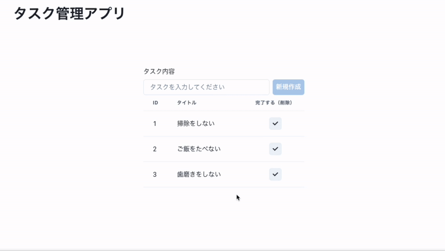Click ID number 1 in the table
Image resolution: width=445 pixels, height=251 pixels.
(155, 124)
